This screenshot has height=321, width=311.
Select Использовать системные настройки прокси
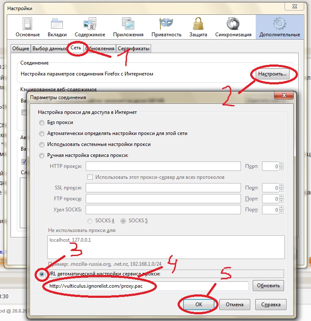pyautogui.click(x=41, y=145)
